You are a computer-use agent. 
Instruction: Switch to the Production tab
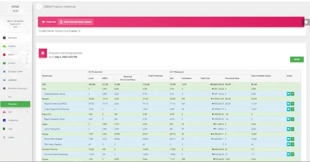pos(49,22)
